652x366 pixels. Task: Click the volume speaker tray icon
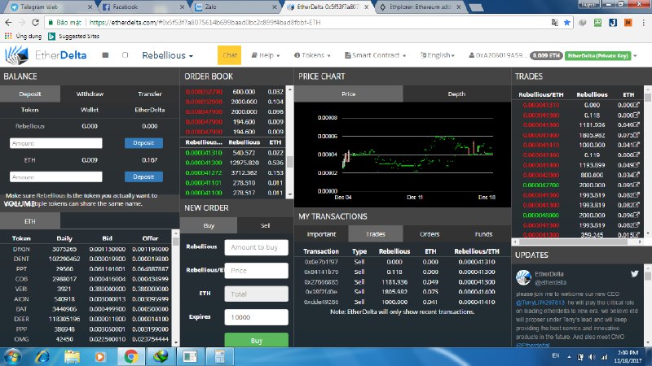pyautogui.click(x=593, y=357)
